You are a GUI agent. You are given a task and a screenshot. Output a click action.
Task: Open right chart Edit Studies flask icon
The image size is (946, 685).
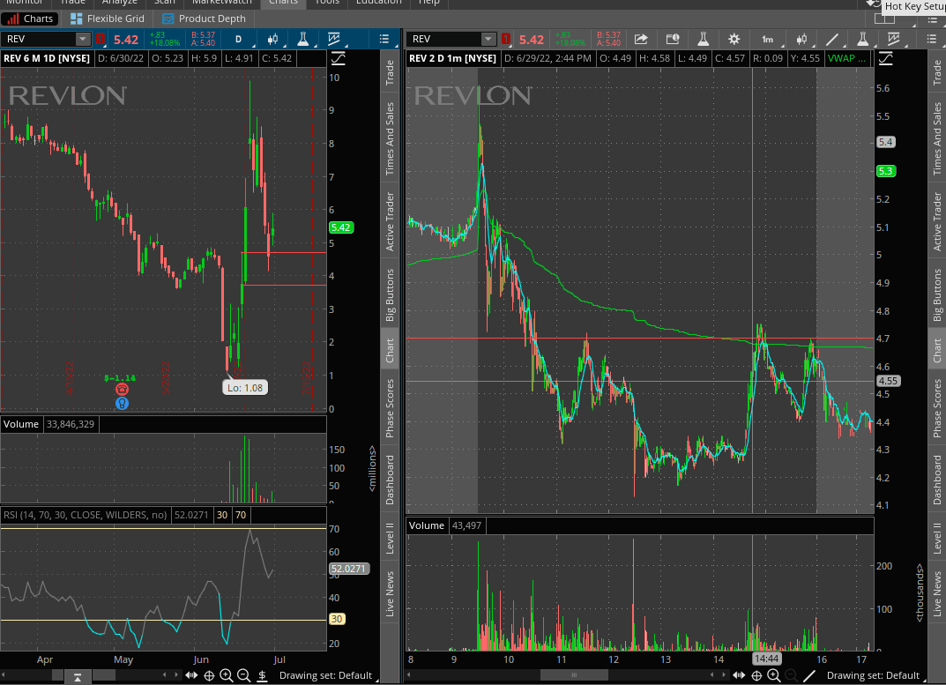(703, 39)
